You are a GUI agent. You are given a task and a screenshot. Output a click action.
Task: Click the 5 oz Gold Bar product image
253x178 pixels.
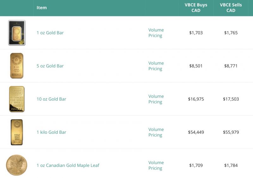(17, 66)
